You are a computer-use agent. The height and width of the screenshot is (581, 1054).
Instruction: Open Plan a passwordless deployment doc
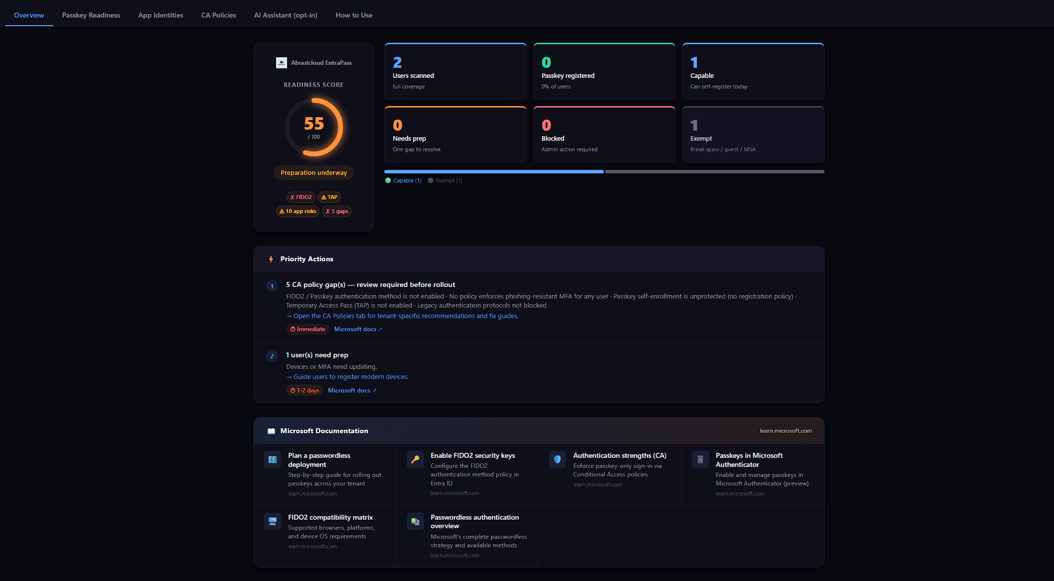point(325,474)
